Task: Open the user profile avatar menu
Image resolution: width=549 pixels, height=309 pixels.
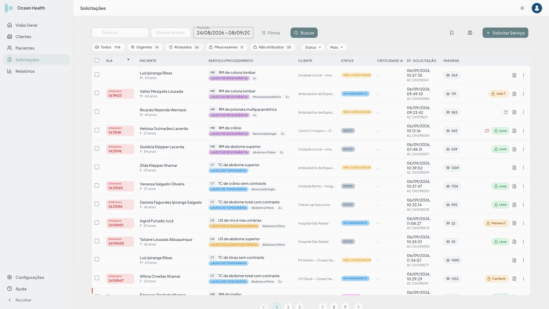Action: point(537,8)
